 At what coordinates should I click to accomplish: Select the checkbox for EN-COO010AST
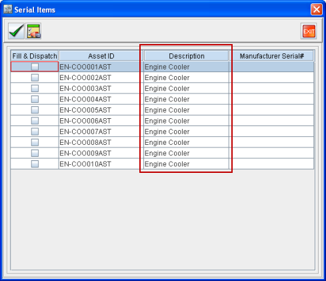(35, 164)
